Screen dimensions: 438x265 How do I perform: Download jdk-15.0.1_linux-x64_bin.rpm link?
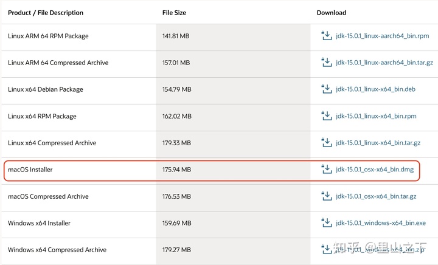pyautogui.click(x=376, y=116)
